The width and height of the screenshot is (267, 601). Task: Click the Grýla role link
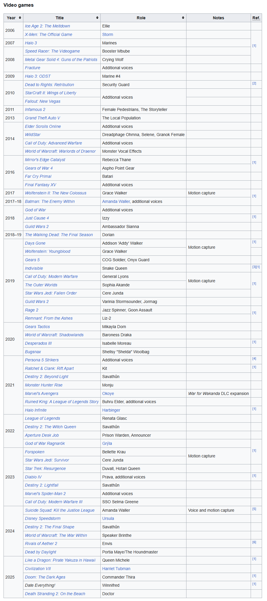click(x=107, y=443)
